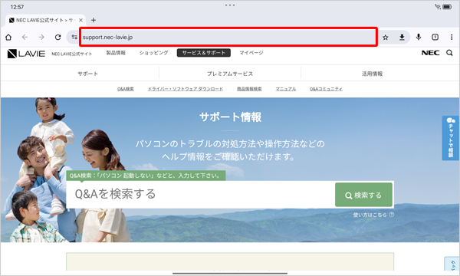Tap the clock showing 12:57
Image resolution: width=460 pixels, height=276 pixels.
point(17,7)
